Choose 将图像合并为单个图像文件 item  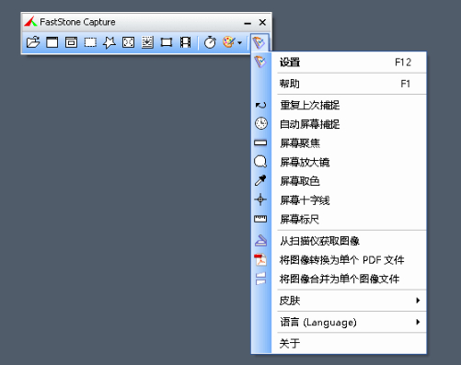click(339, 279)
